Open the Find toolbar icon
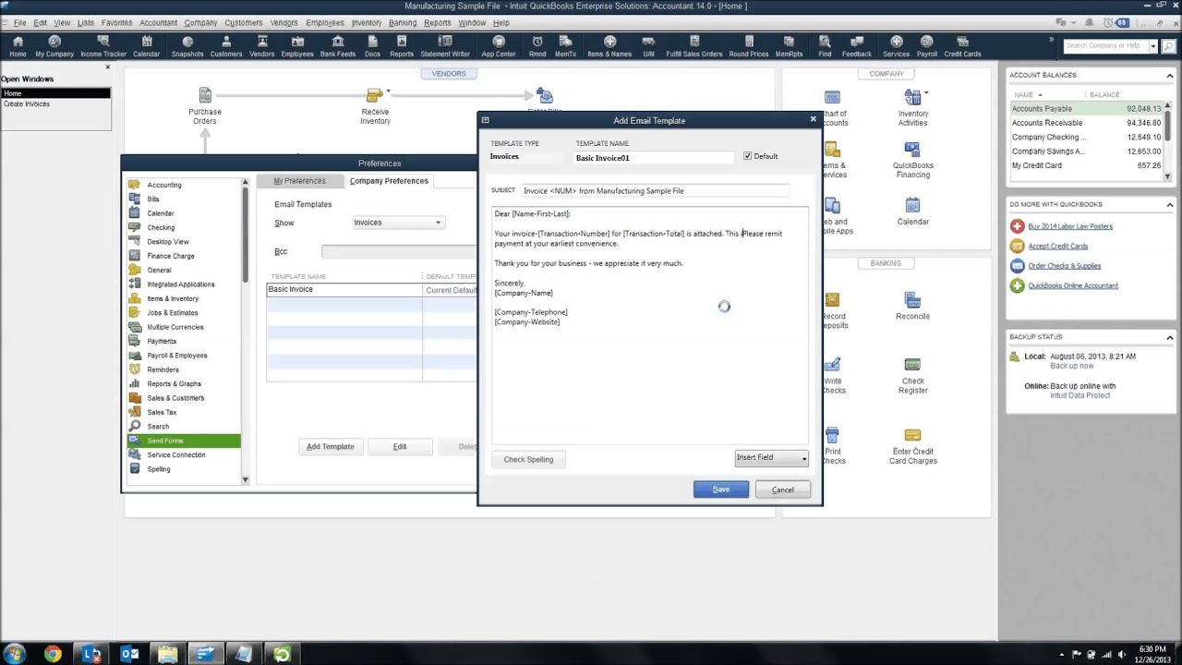Viewport: 1182px width, 665px height. 825,46
